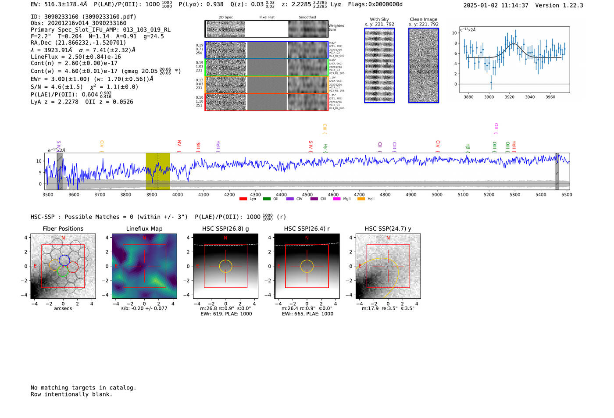The width and height of the screenshot is (614, 418).
Task: Click the 's/b: -0.20 +/- 0.077' caption
Action: pos(144,308)
